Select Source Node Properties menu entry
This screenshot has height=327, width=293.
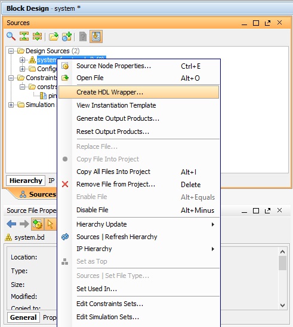click(139, 66)
